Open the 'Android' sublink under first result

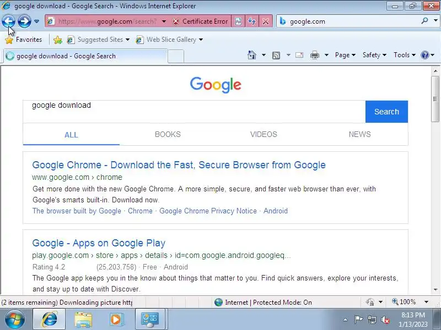click(276, 211)
